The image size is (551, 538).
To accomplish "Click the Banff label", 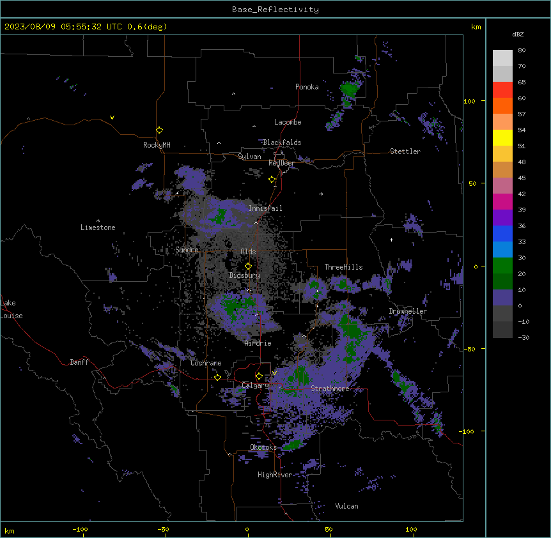I will pos(79,362).
